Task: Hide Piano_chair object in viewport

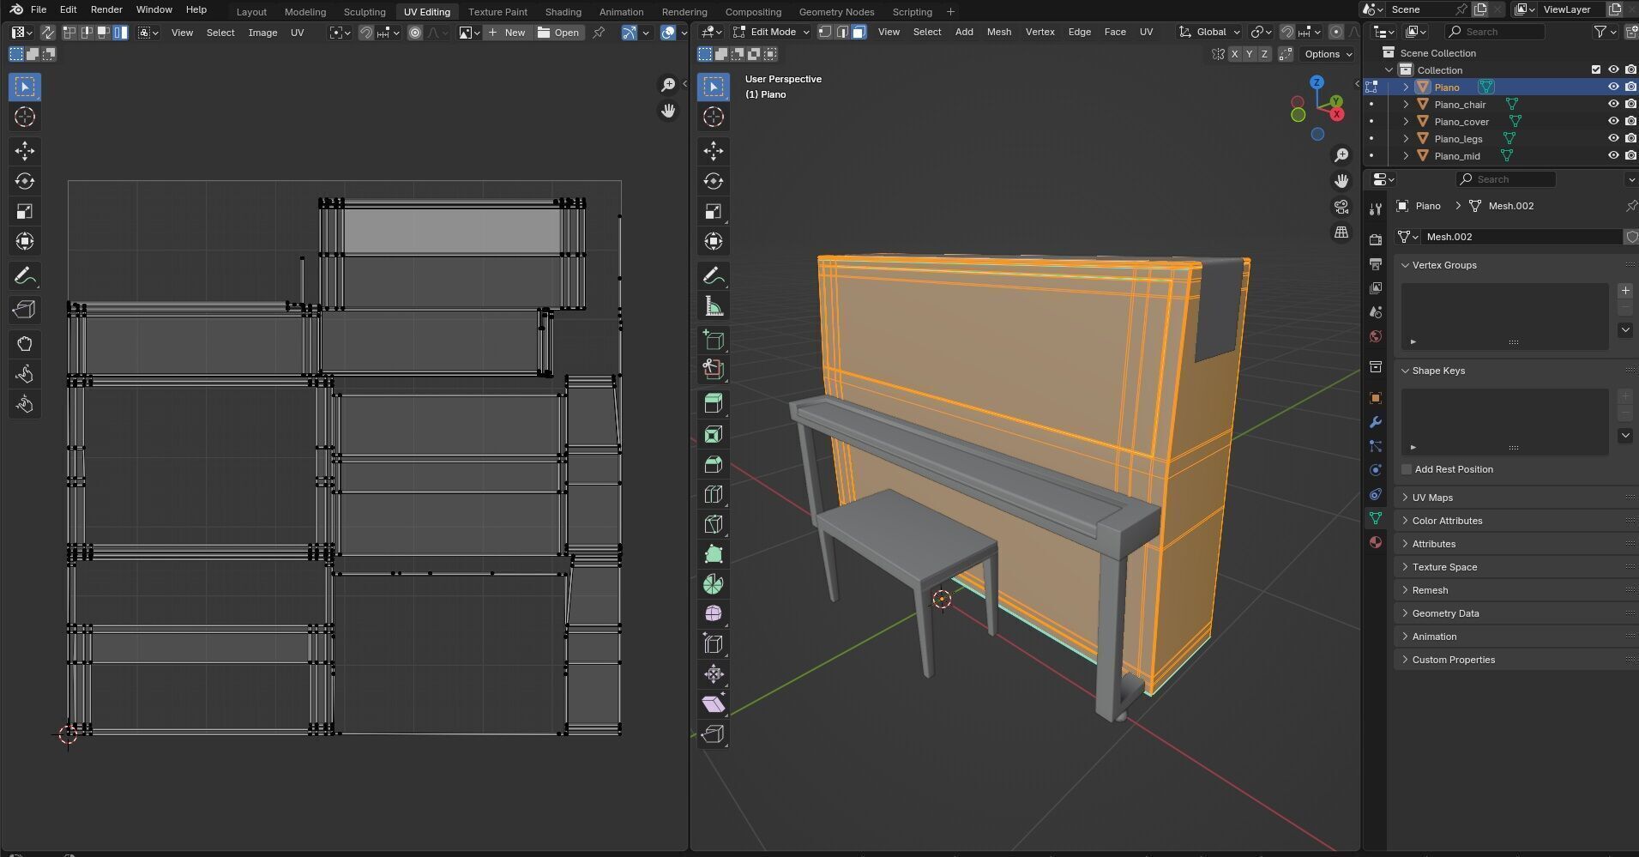Action: coord(1612,104)
